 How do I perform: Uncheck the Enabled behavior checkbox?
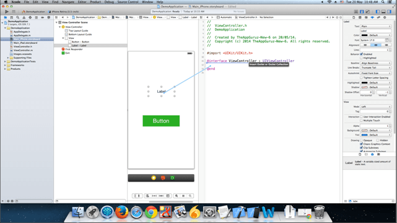point(361,54)
